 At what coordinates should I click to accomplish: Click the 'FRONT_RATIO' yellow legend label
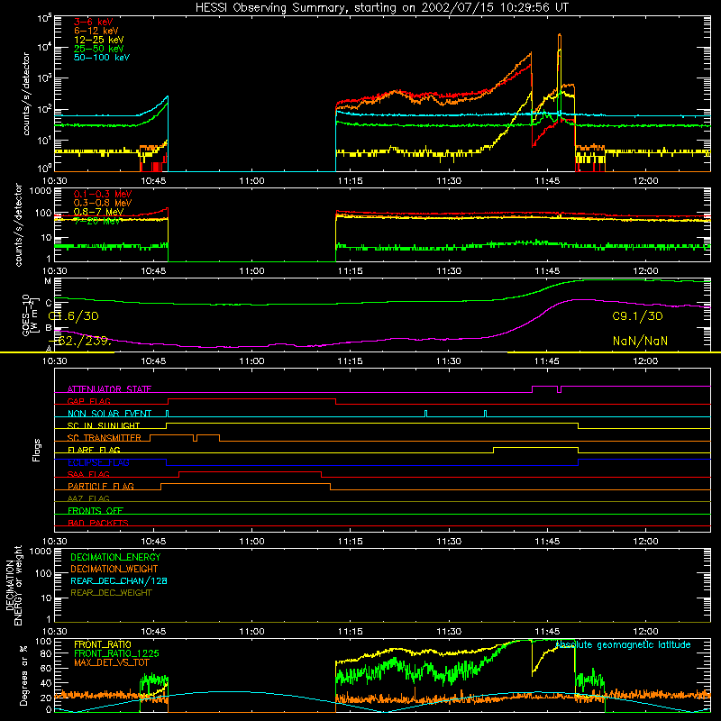pos(103,644)
